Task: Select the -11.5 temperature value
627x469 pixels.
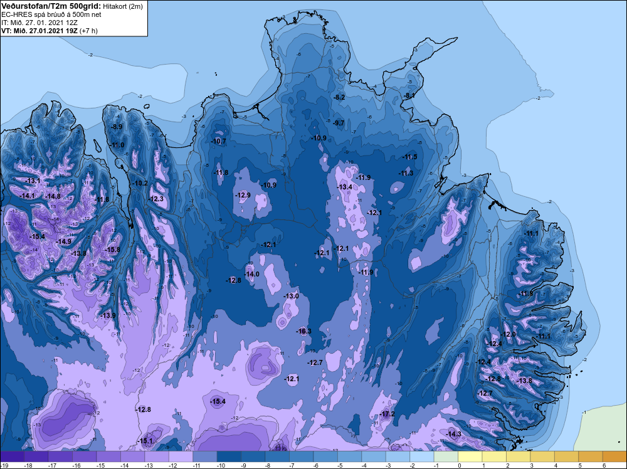Action: (x=410, y=157)
